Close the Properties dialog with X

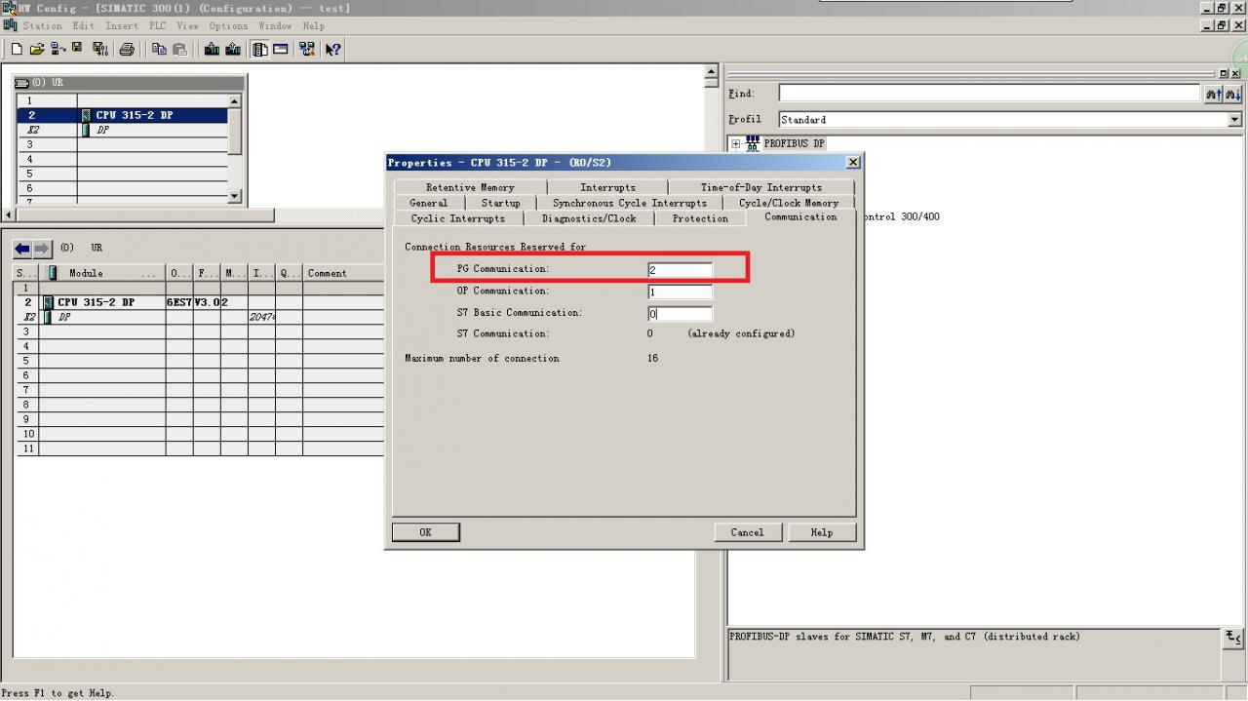tap(853, 162)
